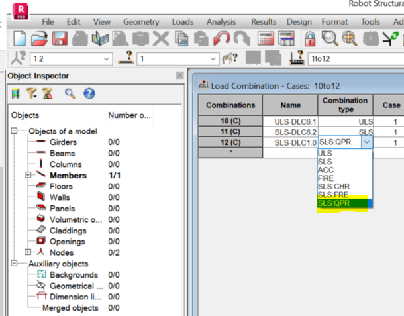Viewport: 404px width, 316px height.
Task: Choose SLS from the dropdown list
Action: 345,162
